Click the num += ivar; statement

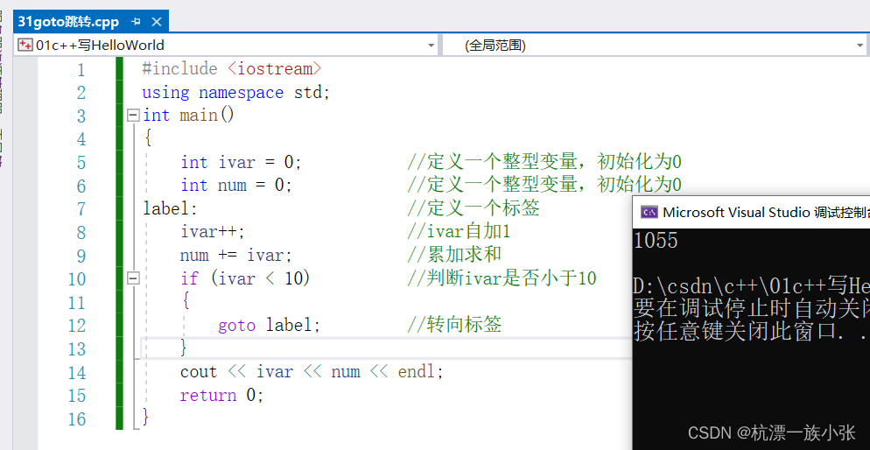[236, 256]
